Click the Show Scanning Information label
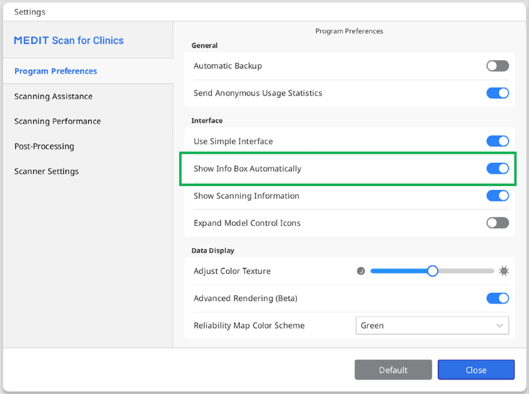This screenshot has width=529, height=394. click(246, 196)
